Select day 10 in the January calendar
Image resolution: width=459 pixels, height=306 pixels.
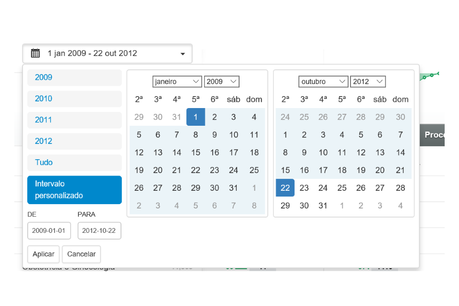coord(233,135)
